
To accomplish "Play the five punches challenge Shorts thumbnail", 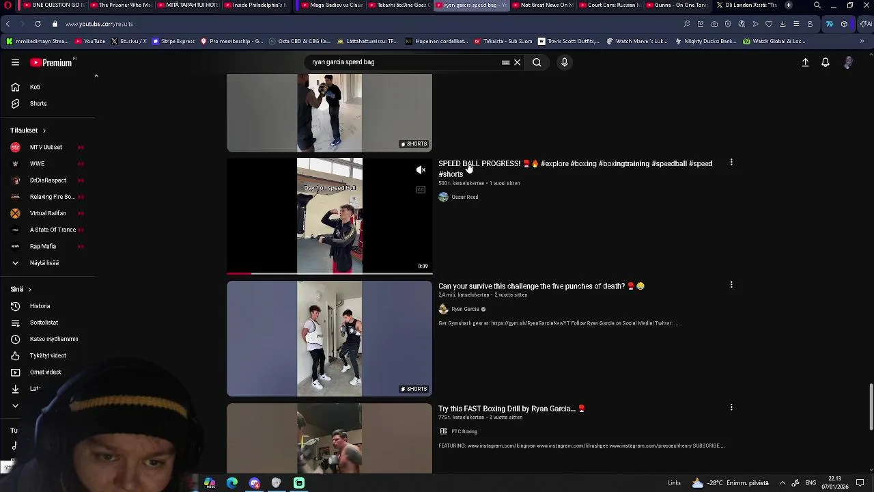I will 329,338.
